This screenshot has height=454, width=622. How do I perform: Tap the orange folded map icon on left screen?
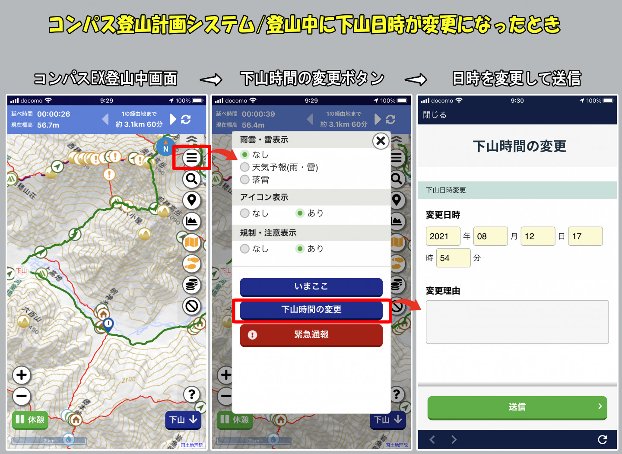[192, 242]
